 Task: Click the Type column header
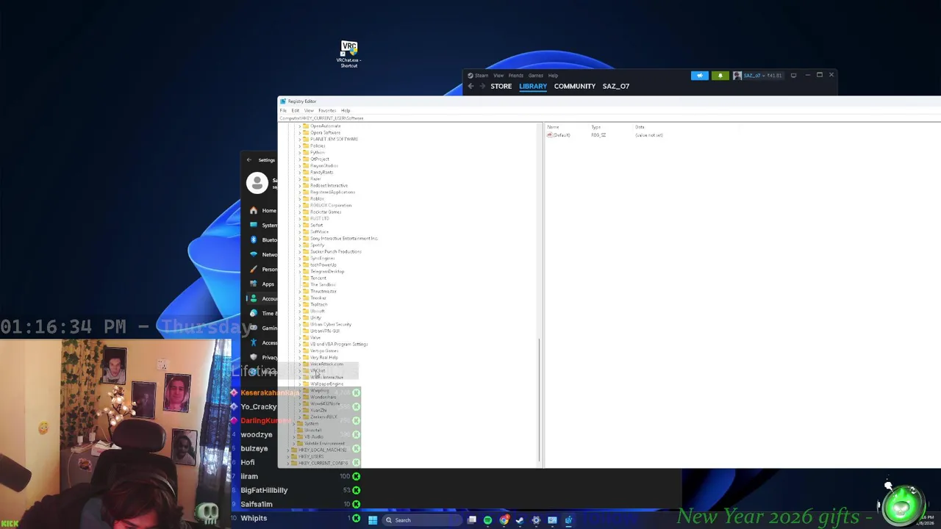[596, 127]
